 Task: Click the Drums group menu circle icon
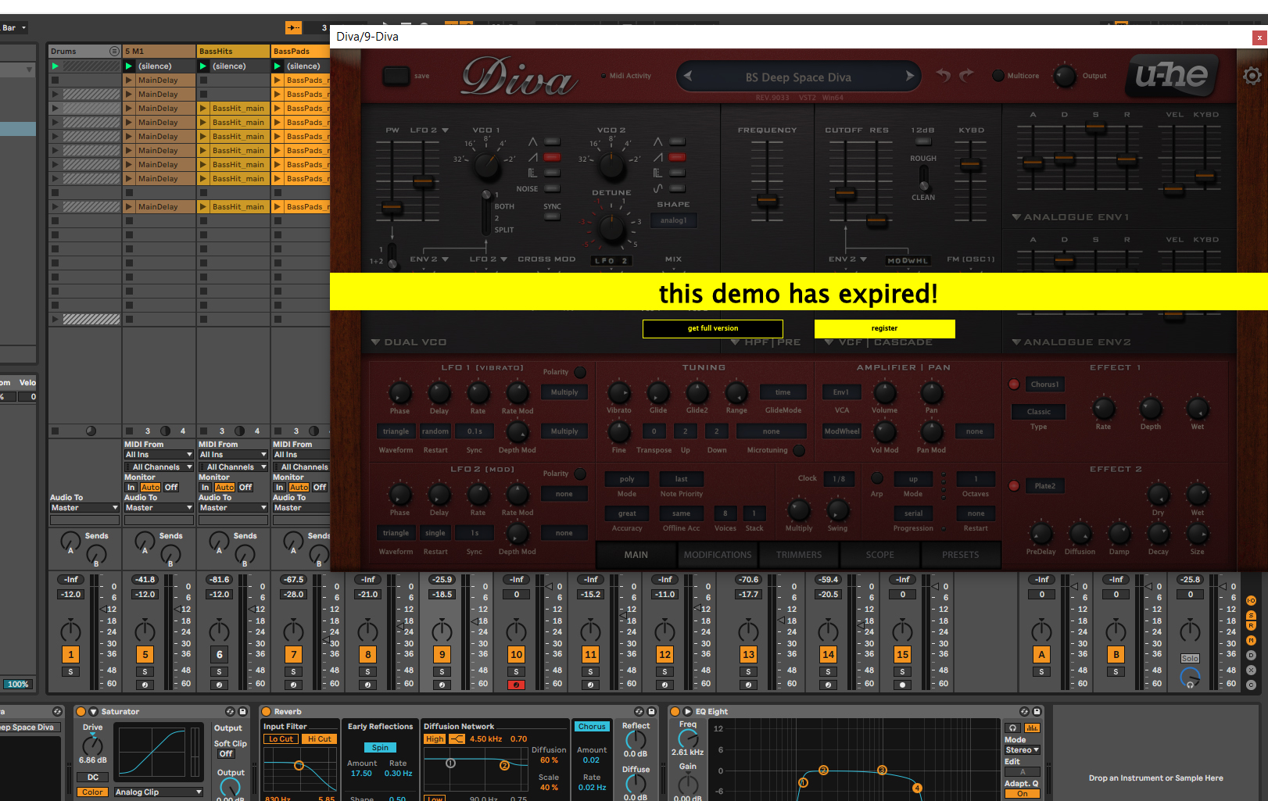pos(114,52)
